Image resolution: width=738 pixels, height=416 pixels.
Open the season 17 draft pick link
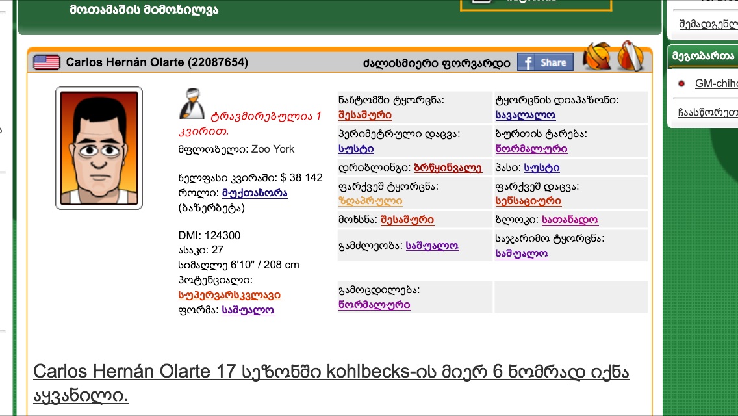[331, 383]
